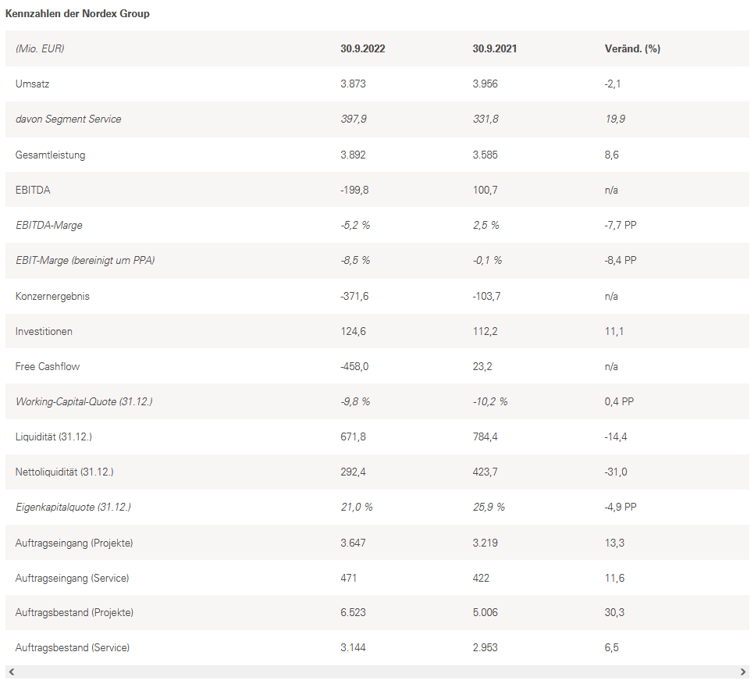Select the 30.9.2021 column header

coord(494,48)
